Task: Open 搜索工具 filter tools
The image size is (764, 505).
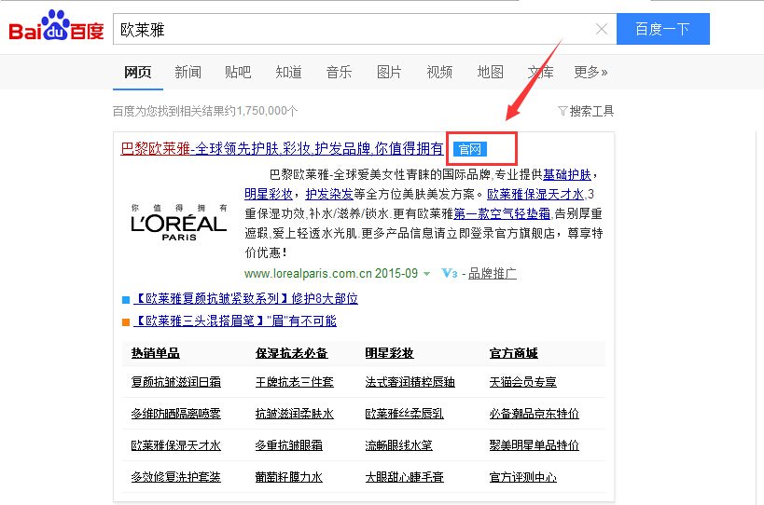Action: click(586, 111)
